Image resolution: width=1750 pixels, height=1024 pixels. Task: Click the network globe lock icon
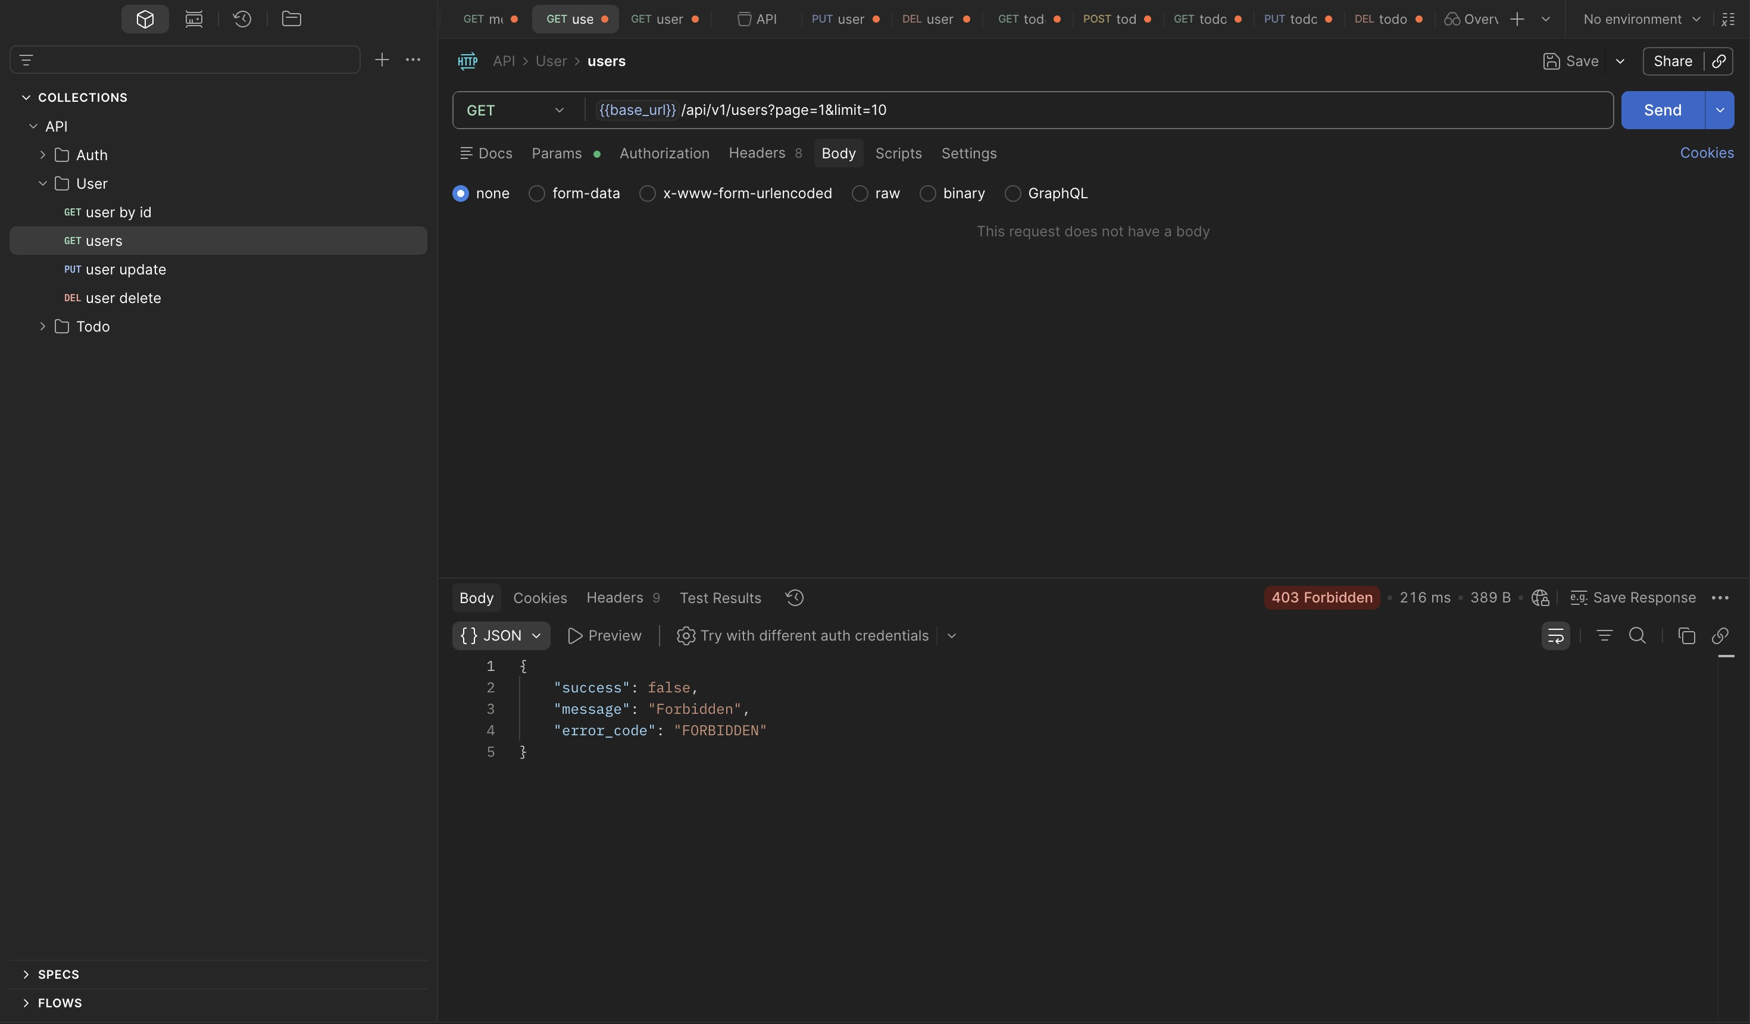tap(1539, 598)
